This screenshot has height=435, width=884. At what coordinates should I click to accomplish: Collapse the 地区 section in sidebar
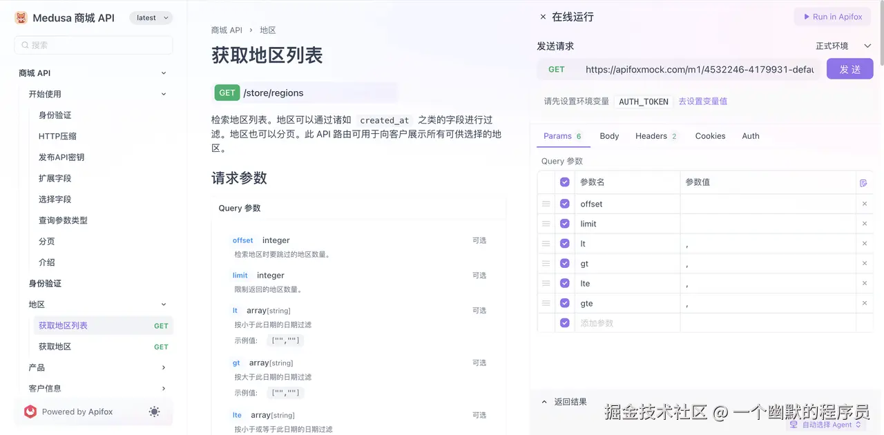point(163,304)
